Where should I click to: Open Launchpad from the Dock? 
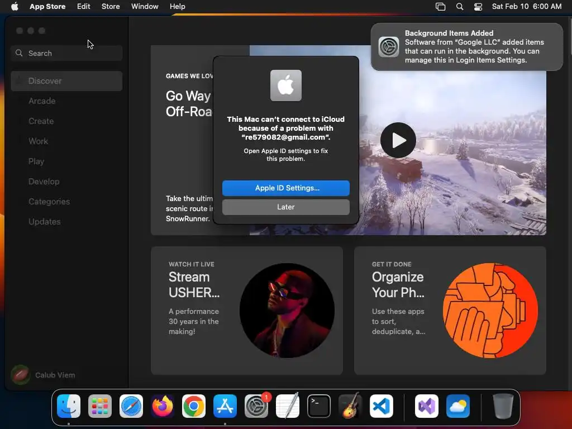pos(99,406)
